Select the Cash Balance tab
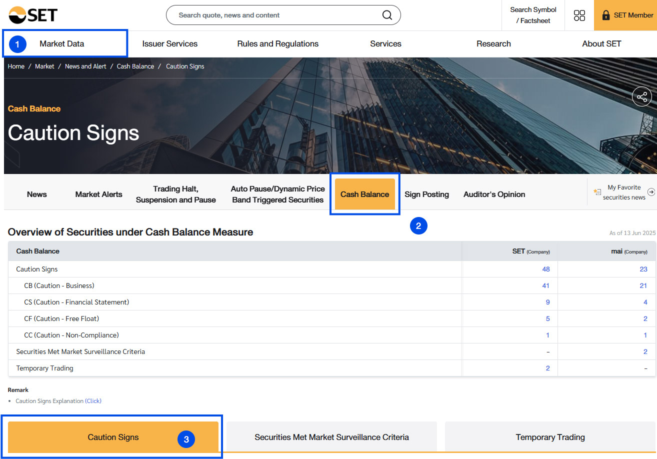657x459 pixels. click(x=364, y=194)
